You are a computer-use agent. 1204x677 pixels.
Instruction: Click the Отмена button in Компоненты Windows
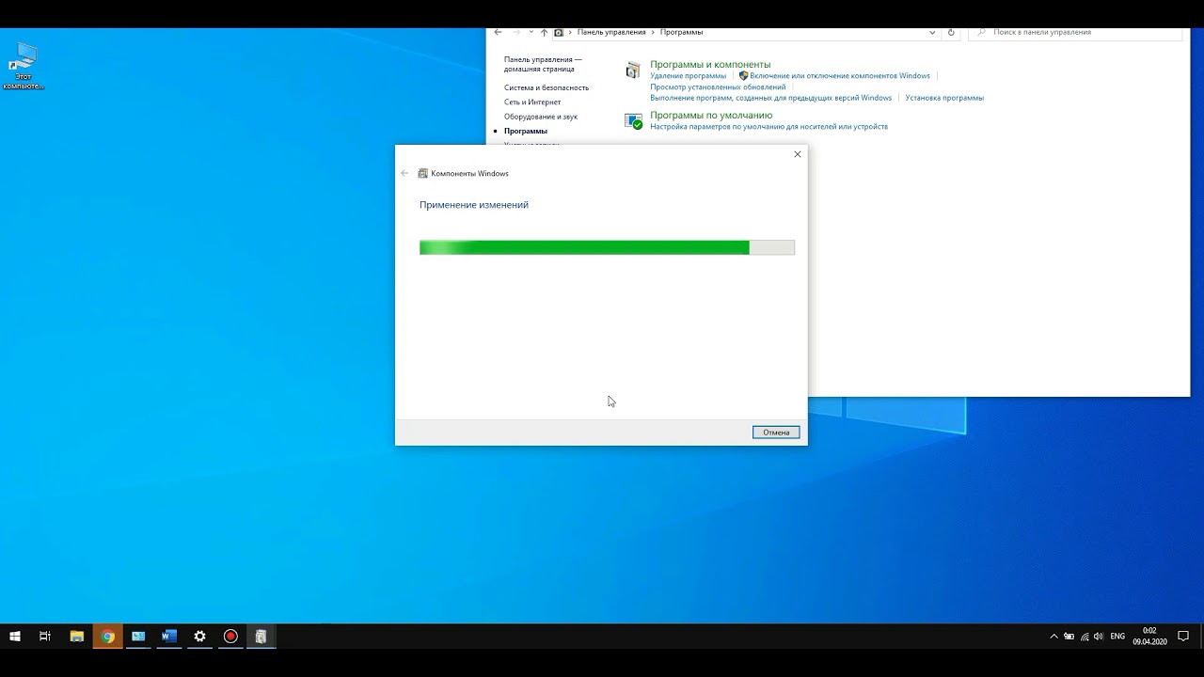click(x=776, y=433)
